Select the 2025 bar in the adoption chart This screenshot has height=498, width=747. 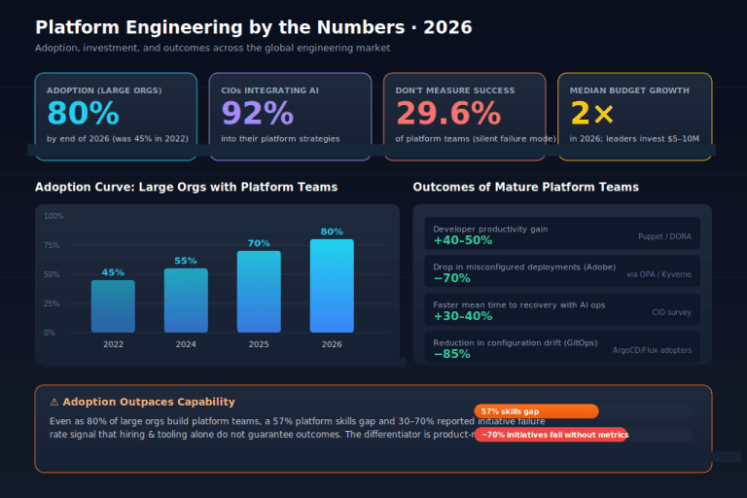tap(259, 292)
